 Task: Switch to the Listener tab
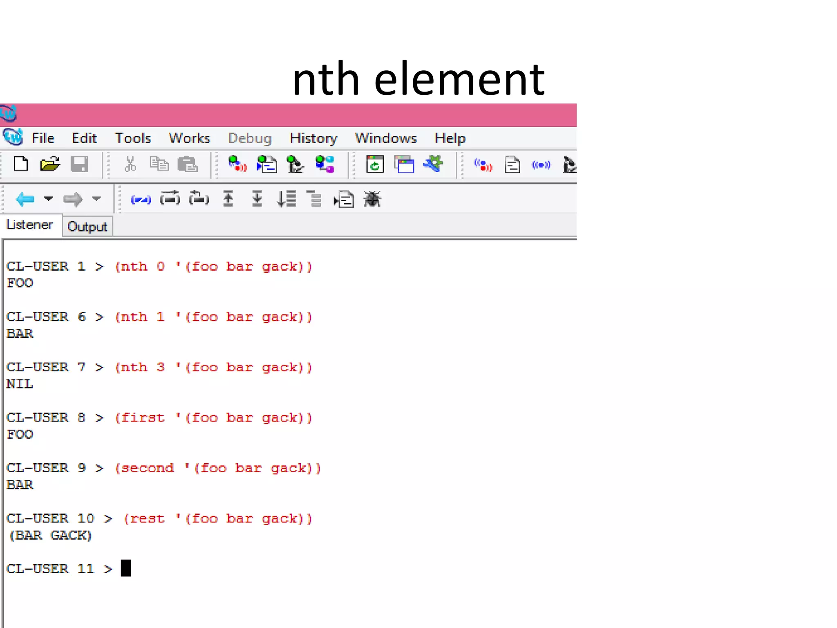[x=30, y=225]
